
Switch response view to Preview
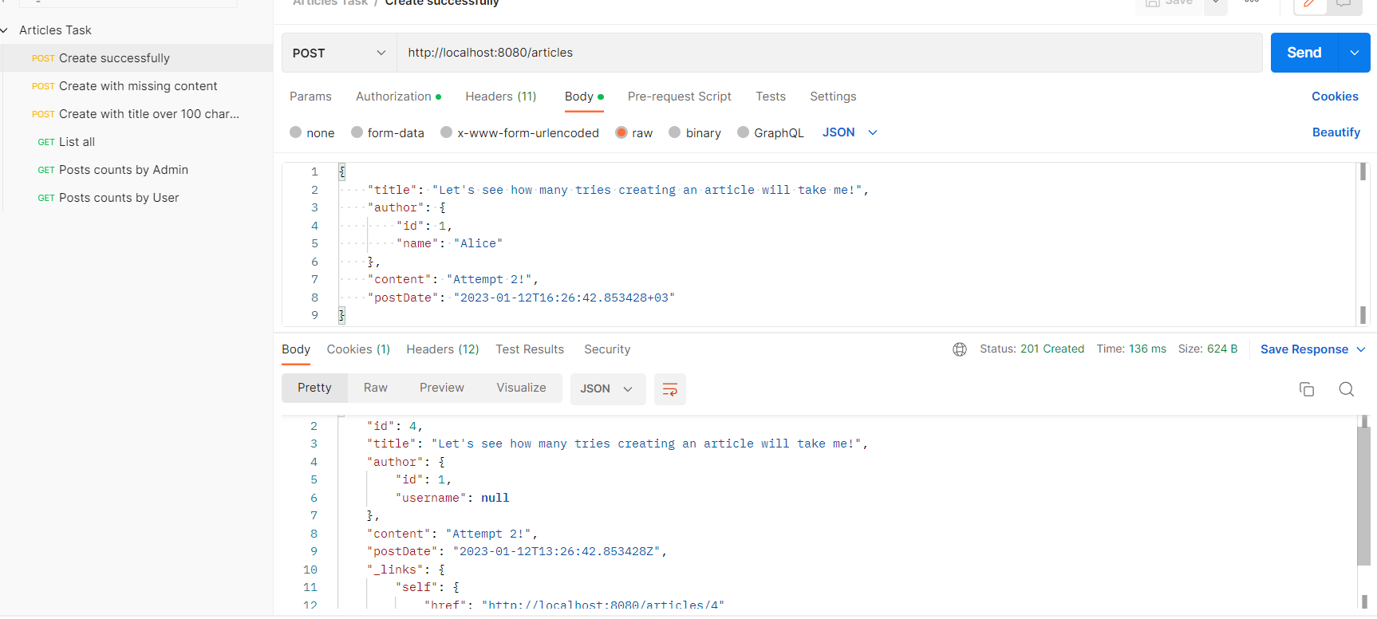(x=442, y=388)
